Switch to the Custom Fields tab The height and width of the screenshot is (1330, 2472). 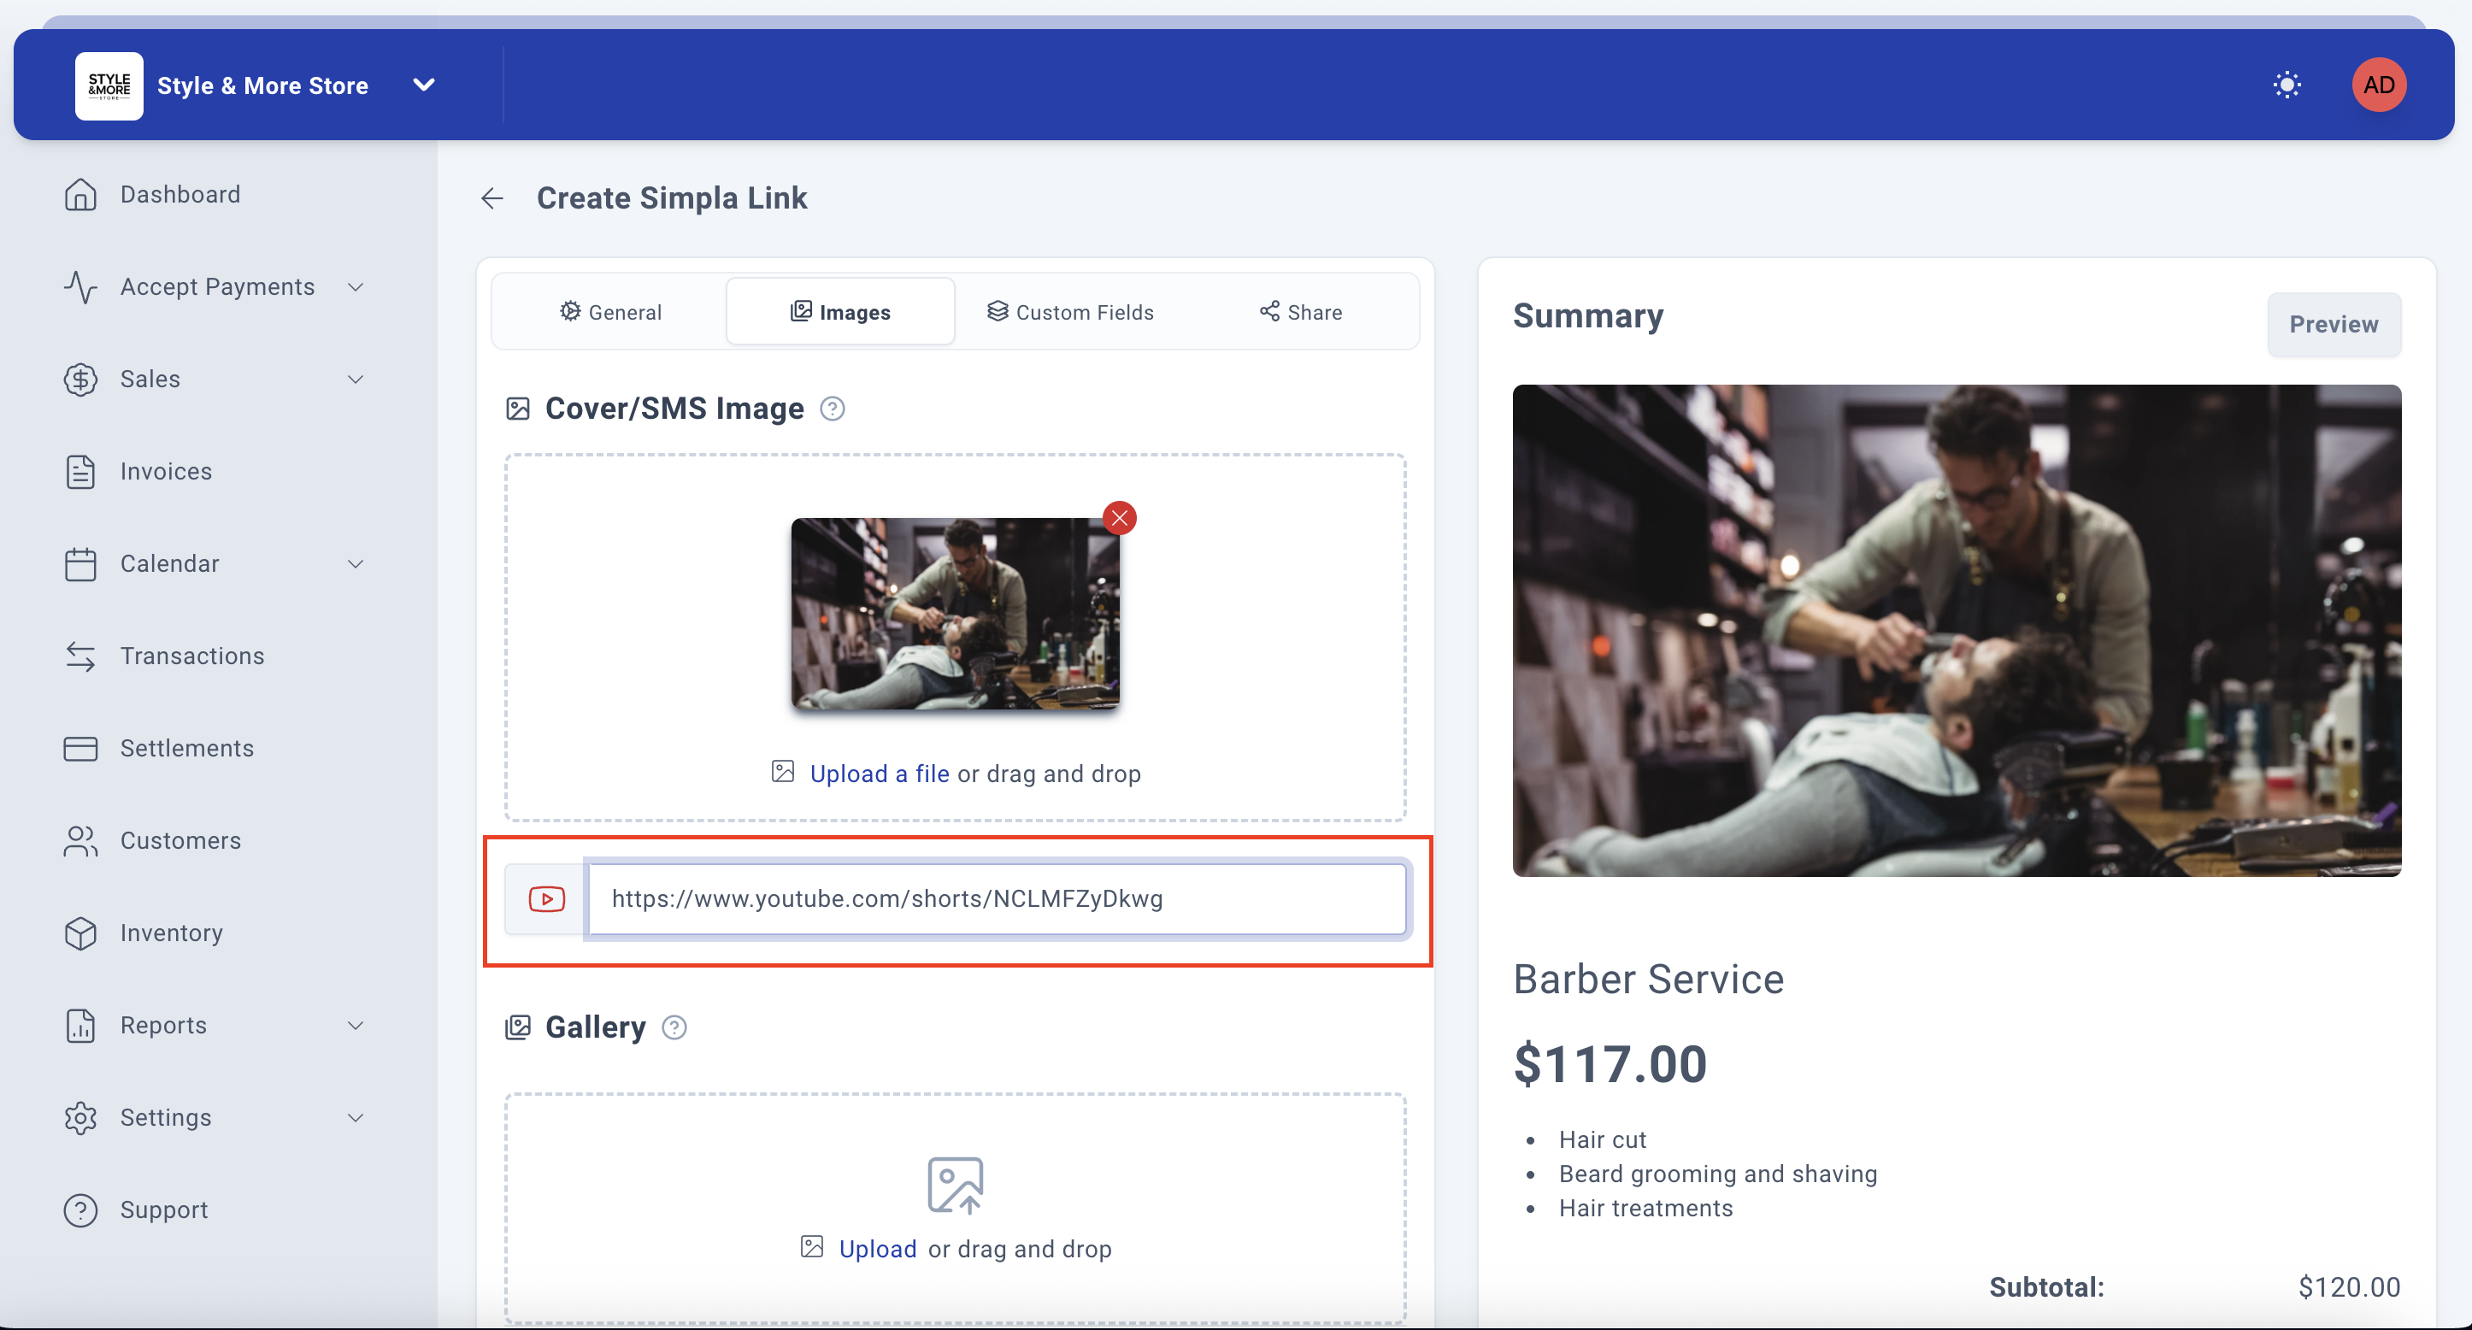(1070, 312)
